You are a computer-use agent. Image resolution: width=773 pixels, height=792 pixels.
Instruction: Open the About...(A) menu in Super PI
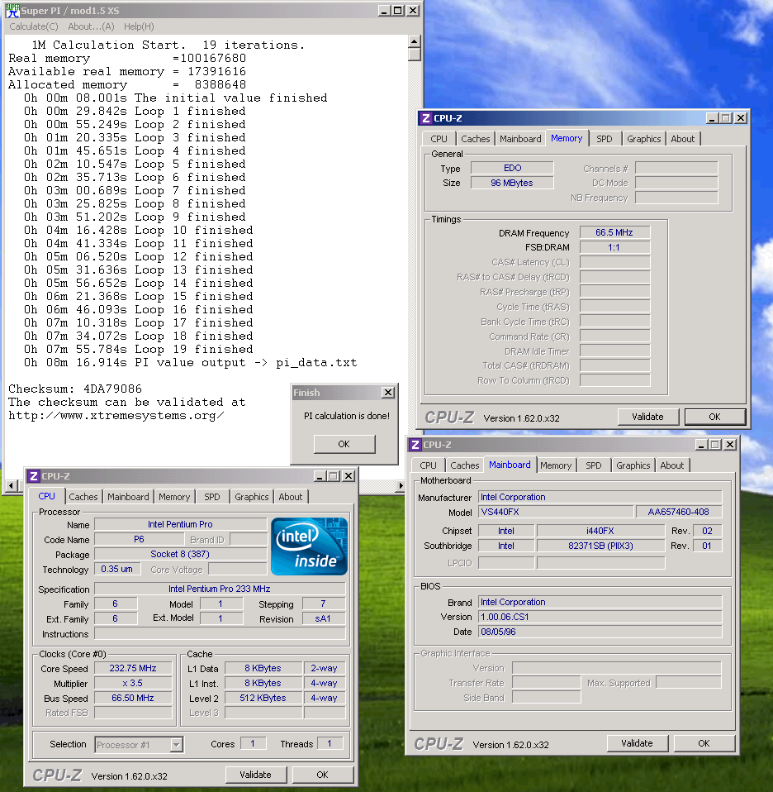click(91, 26)
